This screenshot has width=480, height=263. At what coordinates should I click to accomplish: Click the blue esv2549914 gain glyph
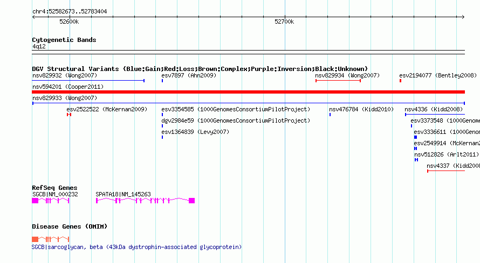coord(415,148)
